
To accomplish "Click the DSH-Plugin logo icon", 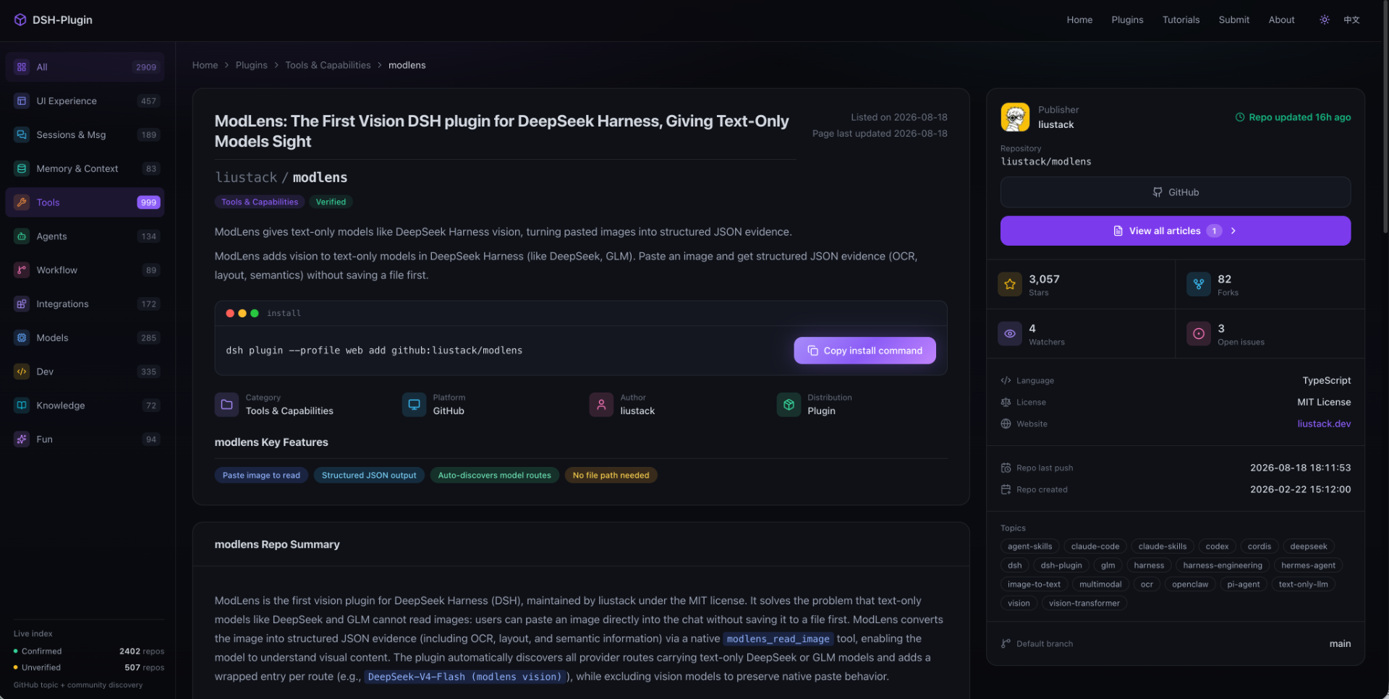I will tap(20, 20).
